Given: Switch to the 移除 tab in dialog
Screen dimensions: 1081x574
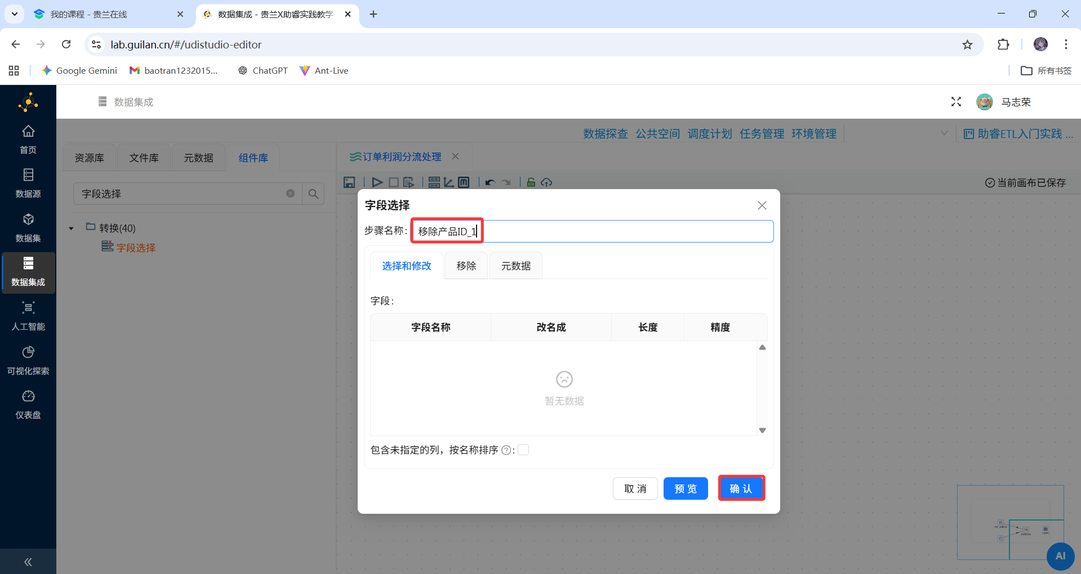Looking at the screenshot, I should [x=465, y=265].
